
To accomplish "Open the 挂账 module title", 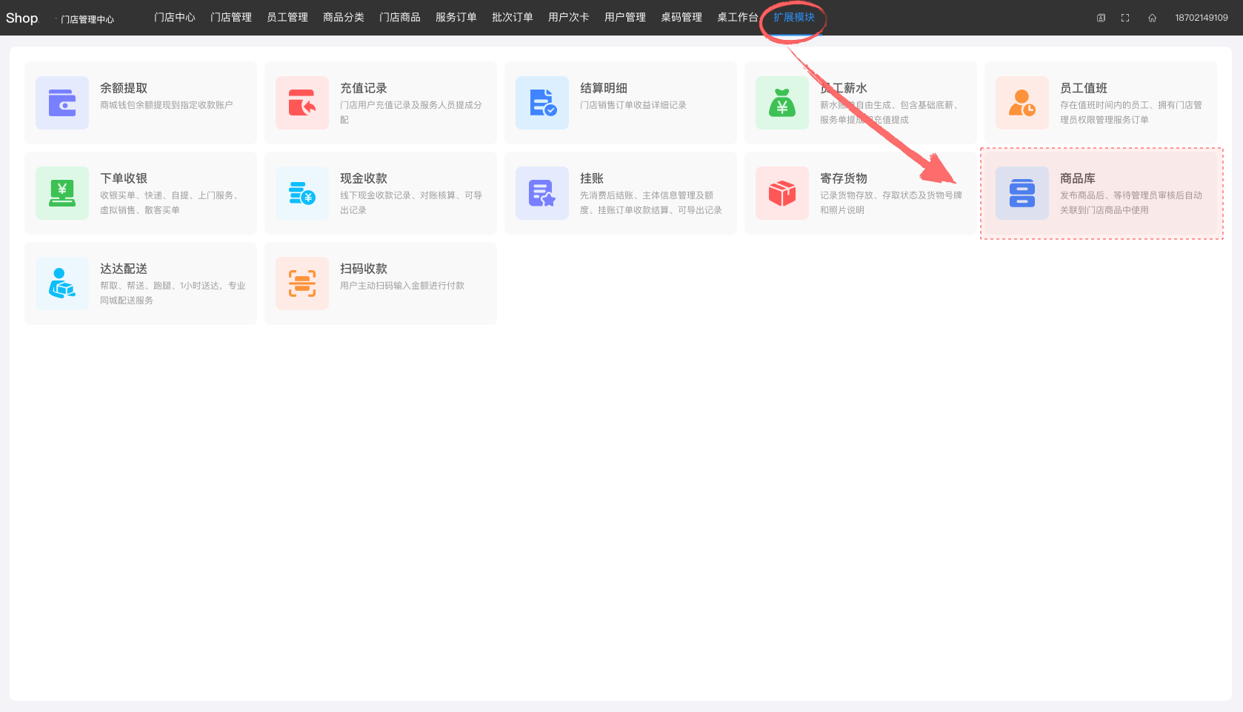I will pyautogui.click(x=592, y=178).
